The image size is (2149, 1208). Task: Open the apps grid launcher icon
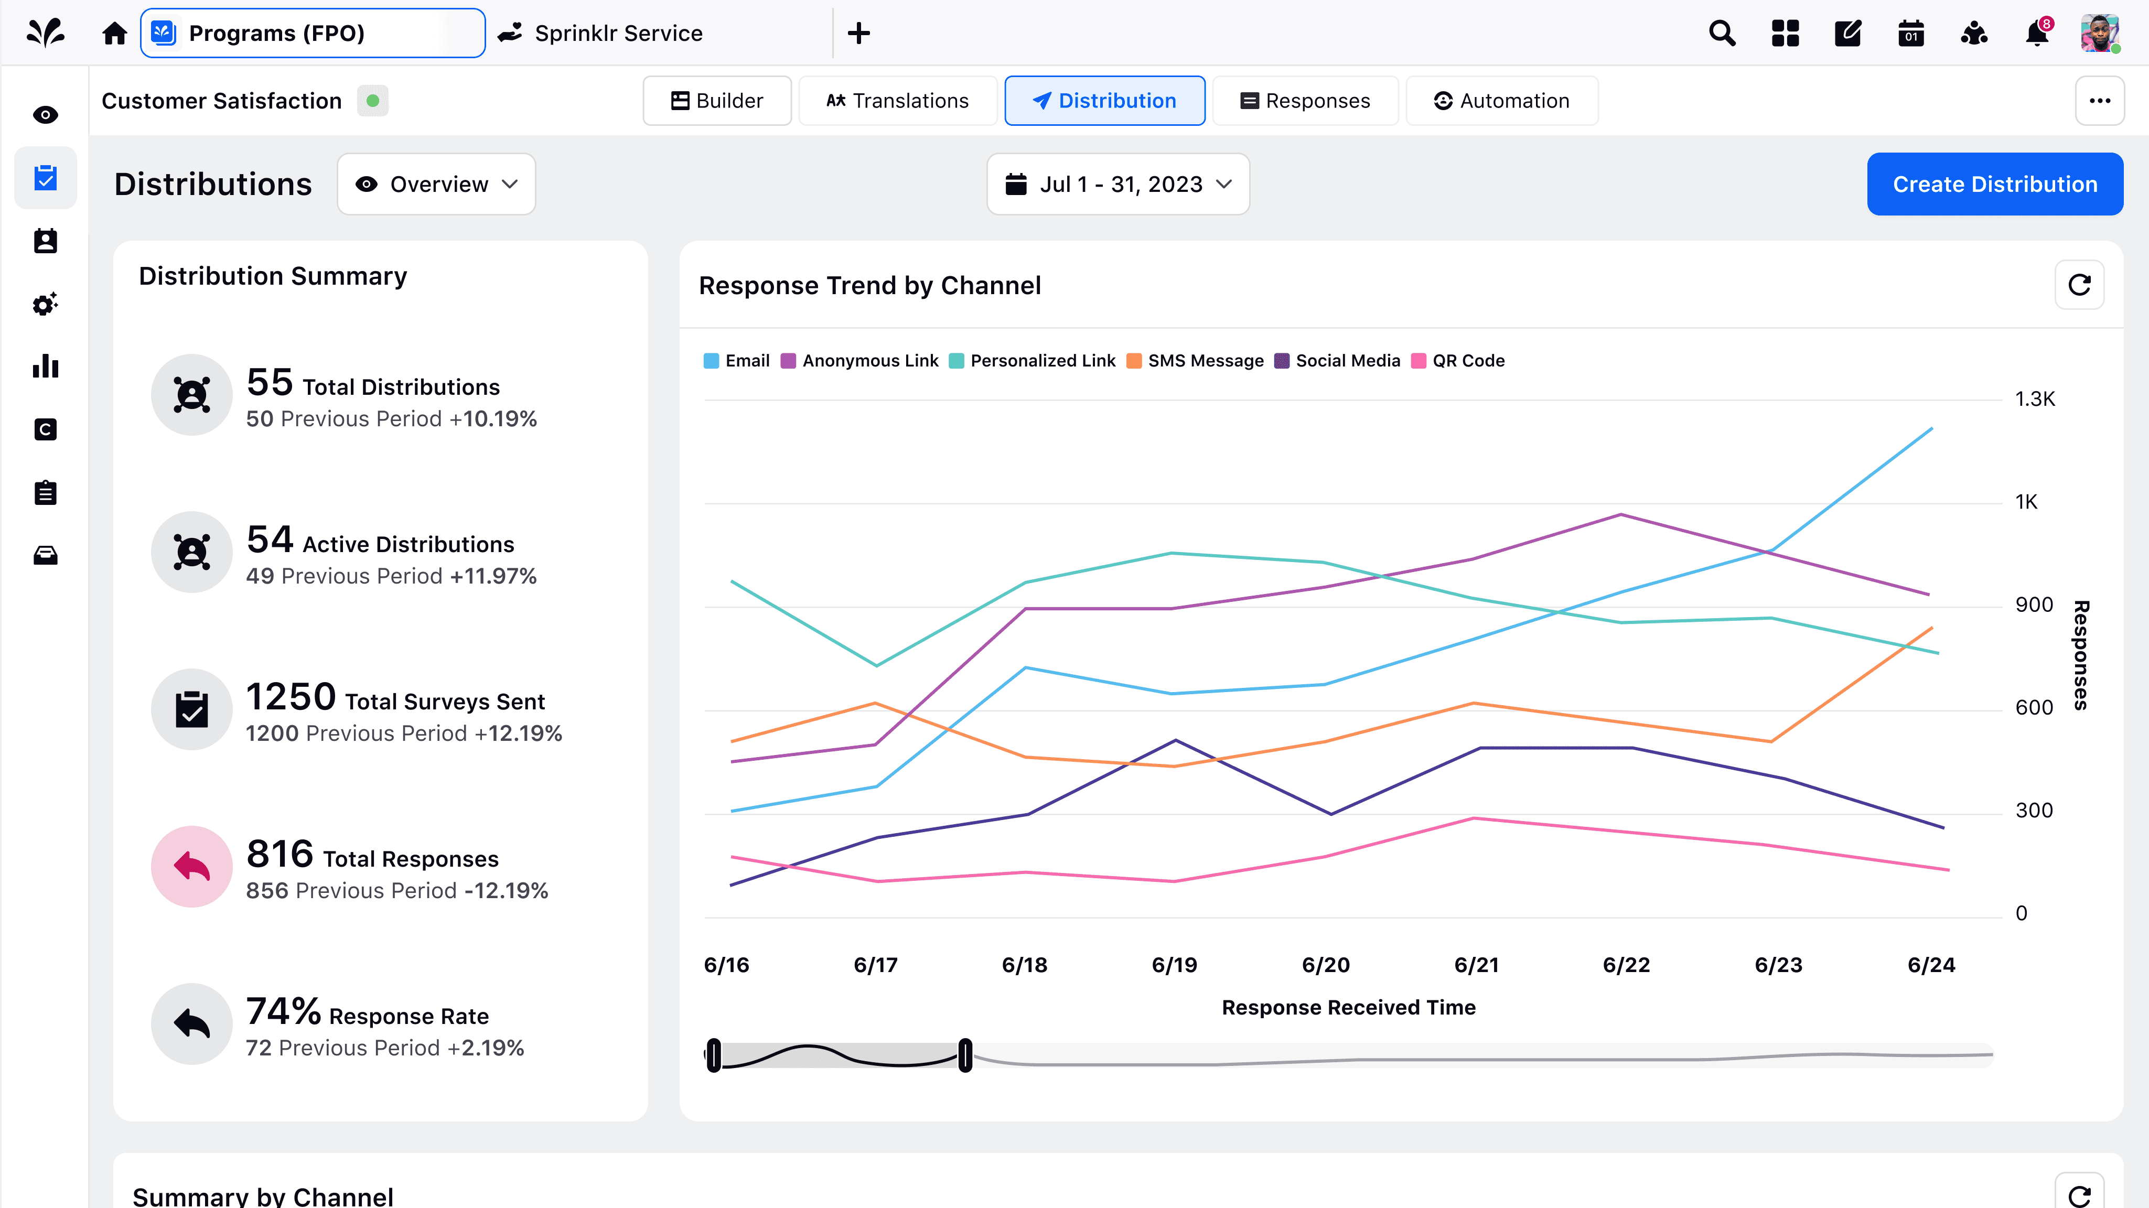pyautogui.click(x=1785, y=34)
